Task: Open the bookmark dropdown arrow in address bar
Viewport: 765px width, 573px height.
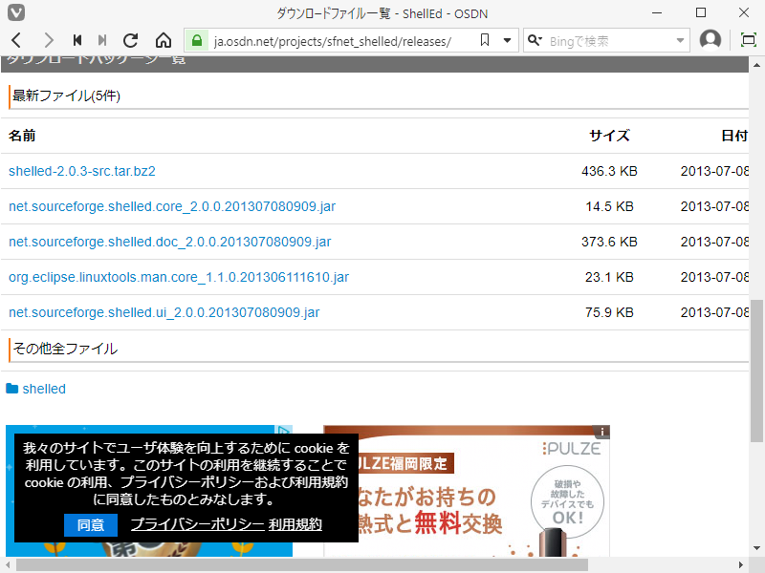Action: (506, 40)
